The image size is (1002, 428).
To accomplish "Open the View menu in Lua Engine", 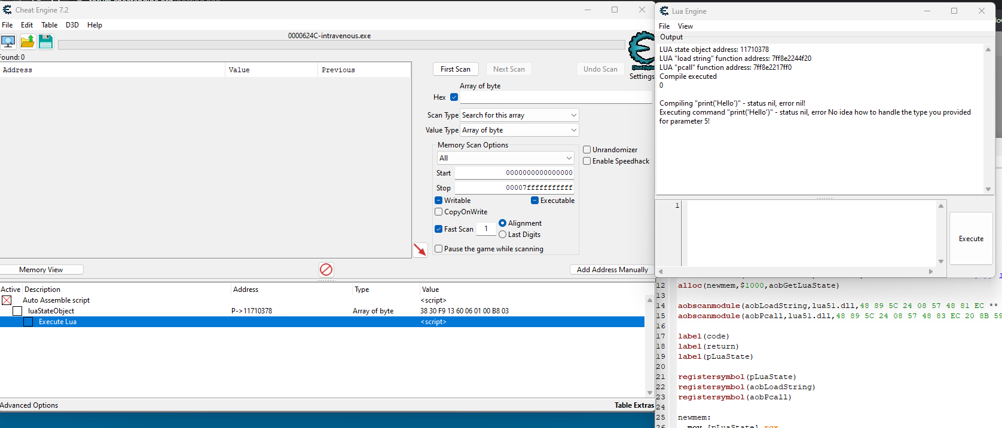I will 685,26.
